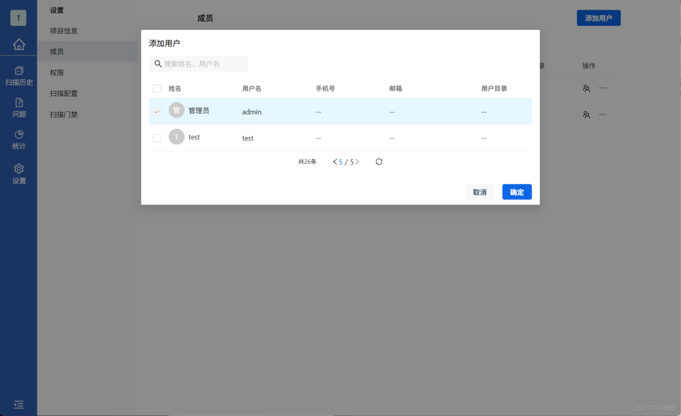Viewport: 681px width, 416px height.
Task: Uncheck the 管理员 row checkbox
Action: point(156,110)
